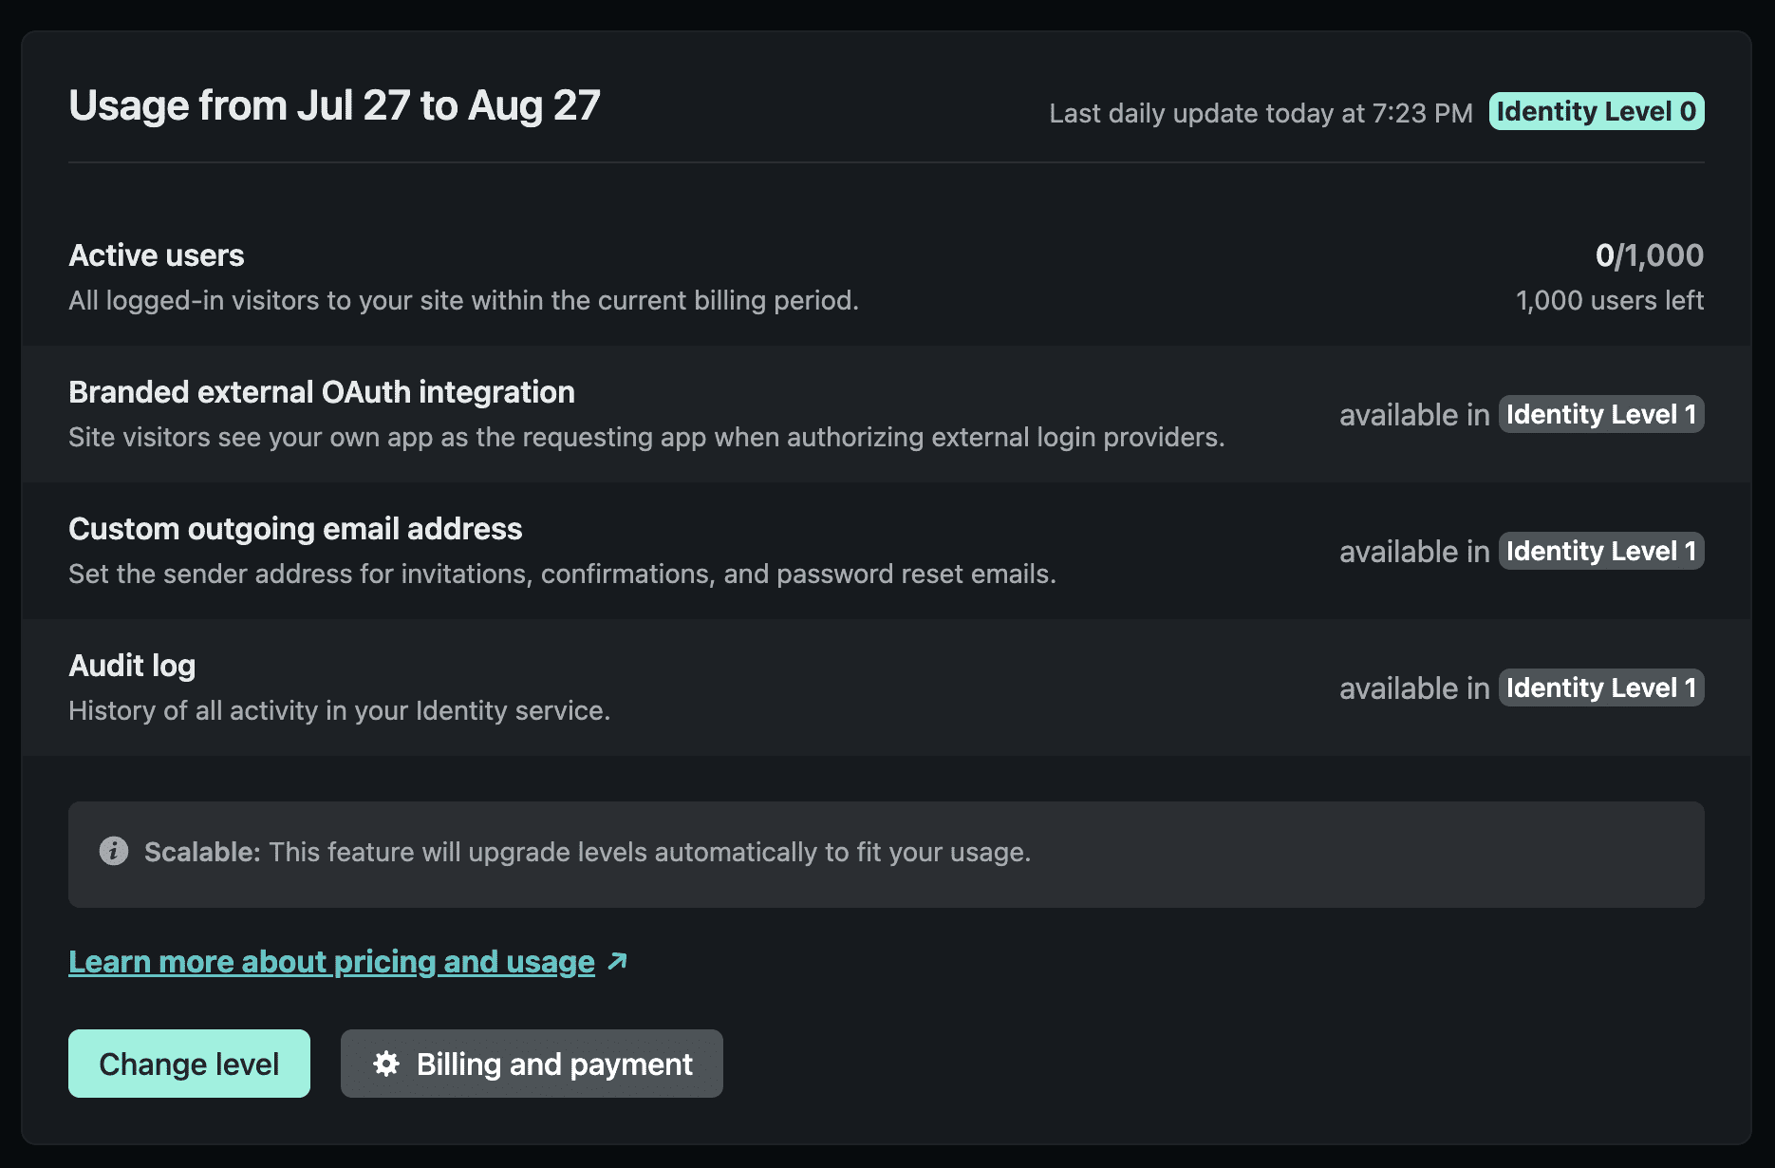Click the Usage from Jul 27 to Aug 27 title
The image size is (1775, 1168).
click(334, 105)
